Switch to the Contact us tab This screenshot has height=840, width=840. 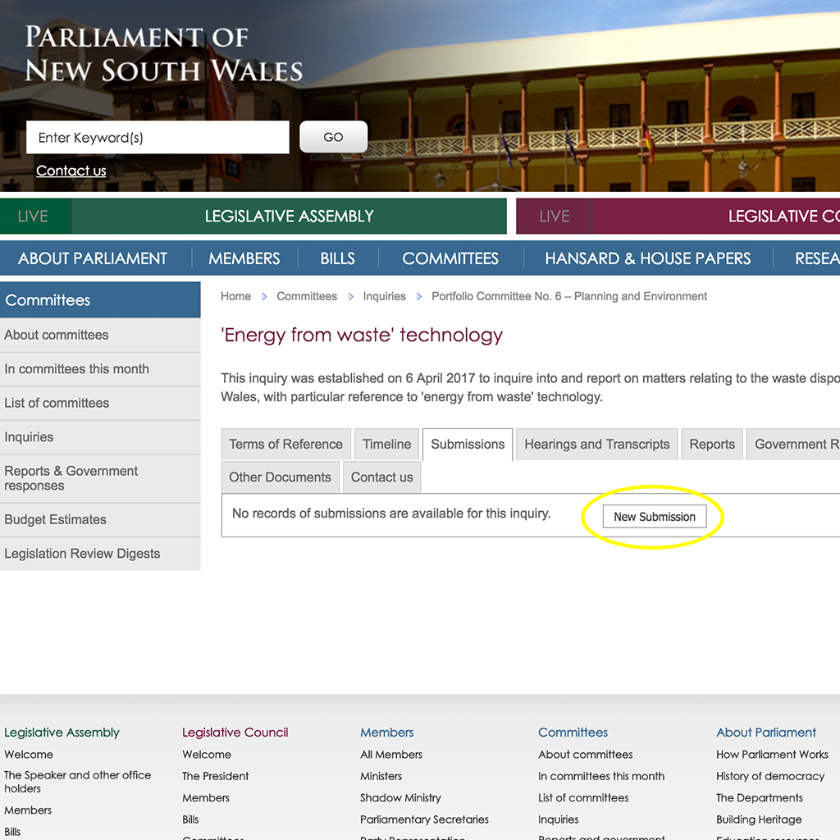382,477
